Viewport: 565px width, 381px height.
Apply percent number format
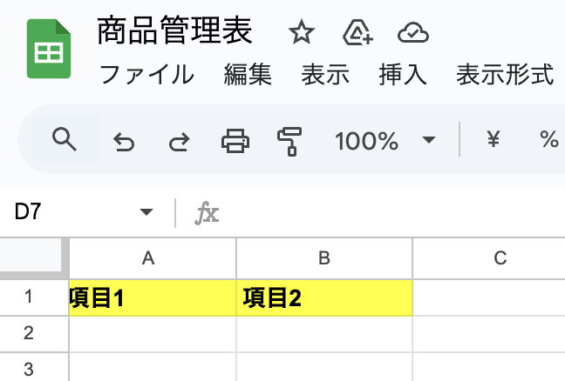coord(548,139)
